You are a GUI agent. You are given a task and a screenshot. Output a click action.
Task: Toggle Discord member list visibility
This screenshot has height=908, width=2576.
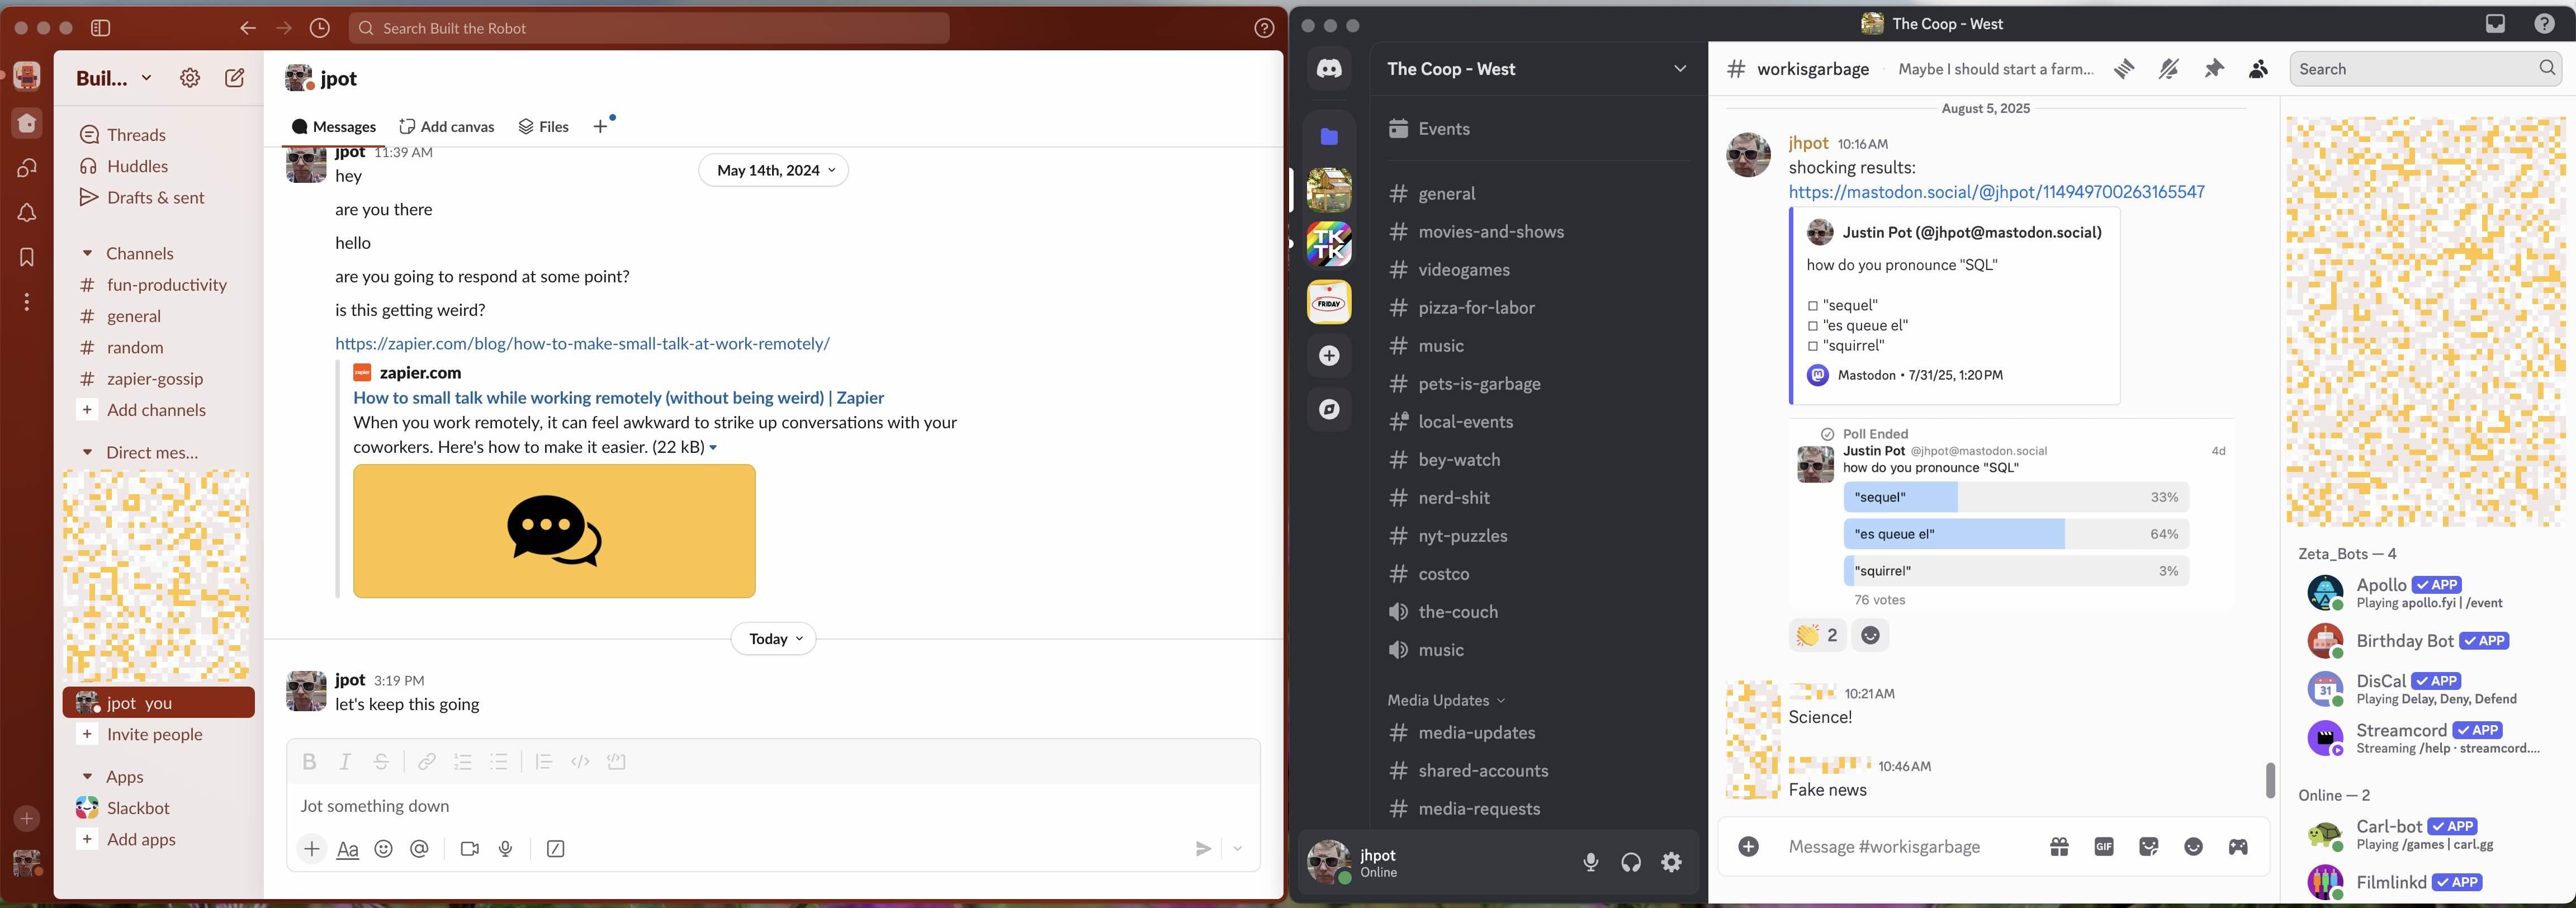[x=2258, y=69]
